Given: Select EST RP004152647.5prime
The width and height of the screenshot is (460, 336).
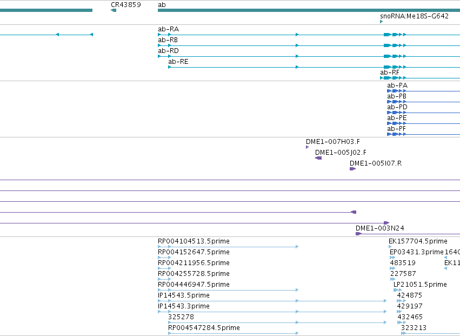Looking at the screenshot, I should click(x=194, y=252).
